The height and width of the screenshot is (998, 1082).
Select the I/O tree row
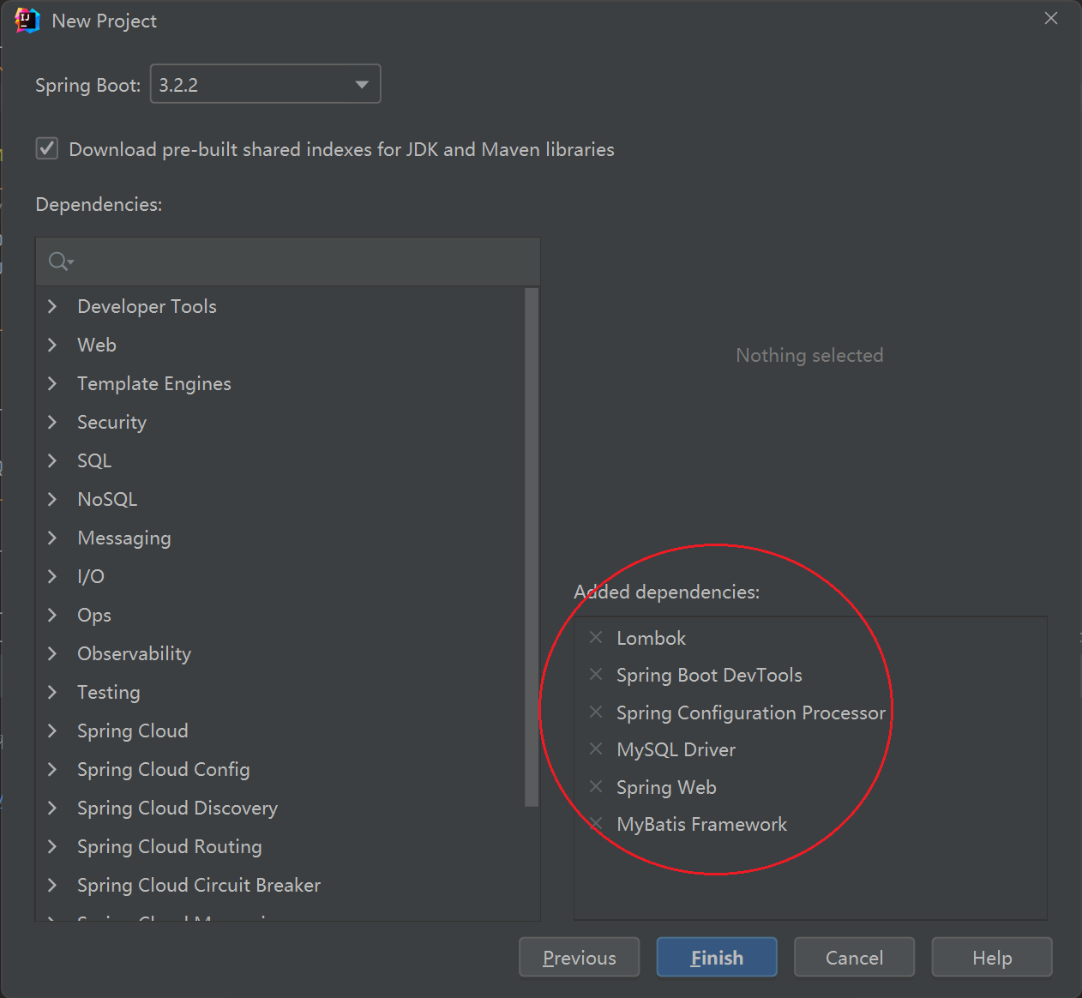tap(280, 576)
